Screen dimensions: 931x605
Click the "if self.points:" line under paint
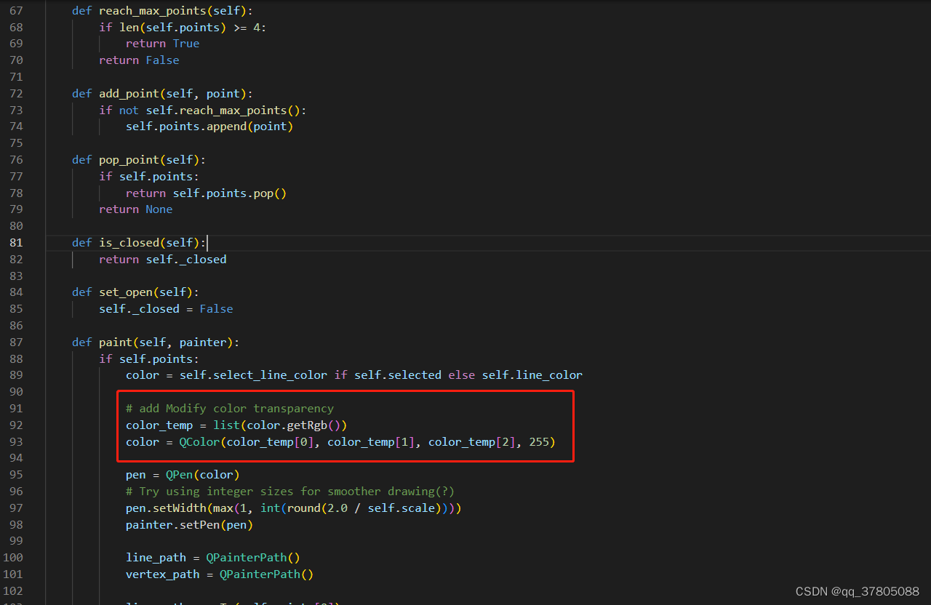pyautogui.click(x=149, y=359)
